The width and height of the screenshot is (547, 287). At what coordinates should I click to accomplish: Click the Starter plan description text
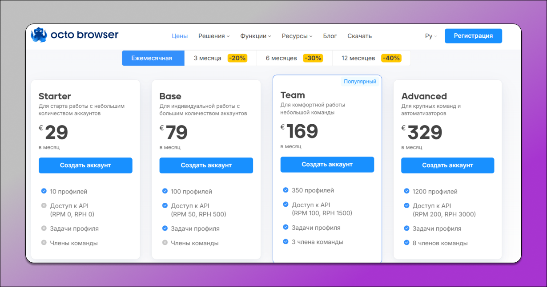point(82,110)
